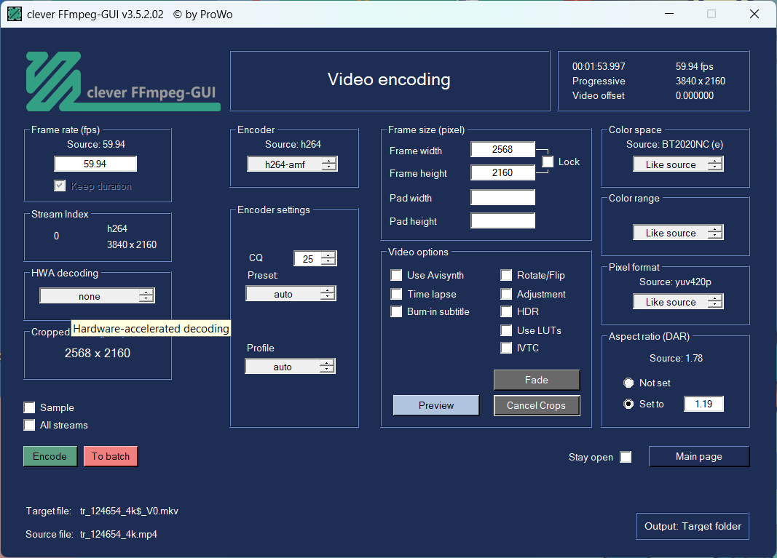Click the duration 00:01:53.997 text
This screenshot has height=558, width=777.
599,66
